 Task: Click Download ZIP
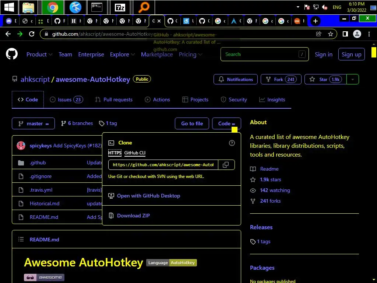pos(133,216)
